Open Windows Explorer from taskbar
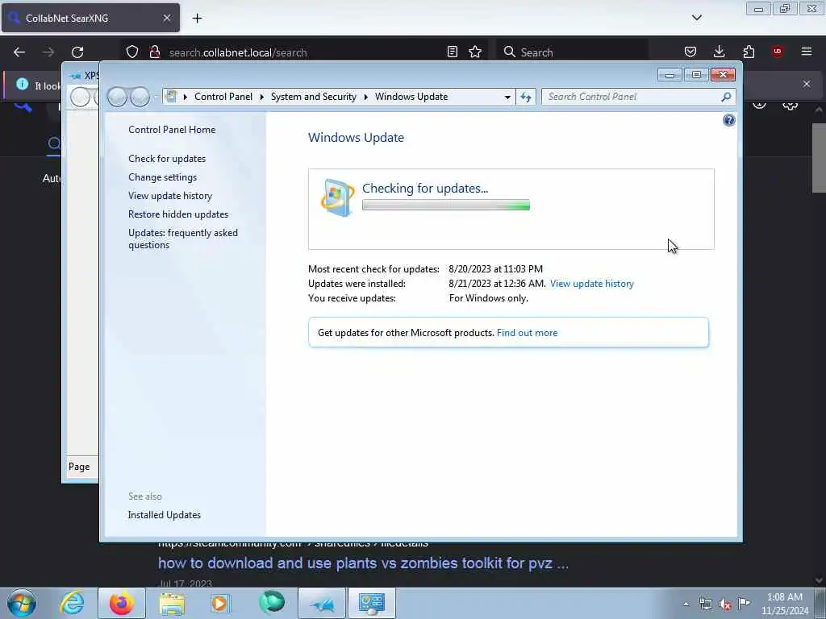 click(172, 603)
